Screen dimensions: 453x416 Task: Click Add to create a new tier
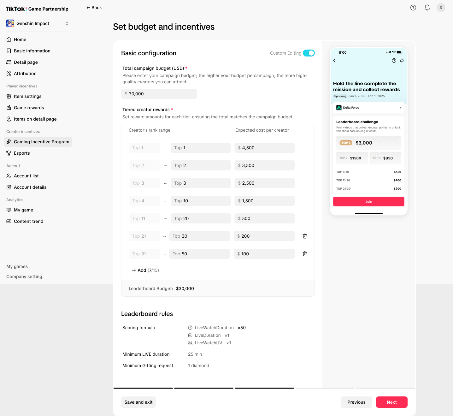click(x=145, y=270)
